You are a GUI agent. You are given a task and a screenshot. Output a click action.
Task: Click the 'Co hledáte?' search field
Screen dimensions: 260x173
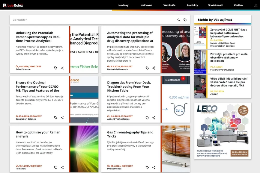[x=90, y=20]
